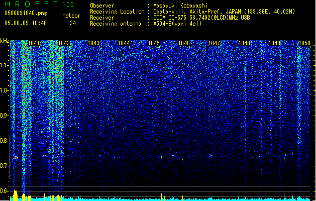Click the 1046 time marker
Image resolution: width=316 pixels, height=201 pixels.
[x=184, y=43]
